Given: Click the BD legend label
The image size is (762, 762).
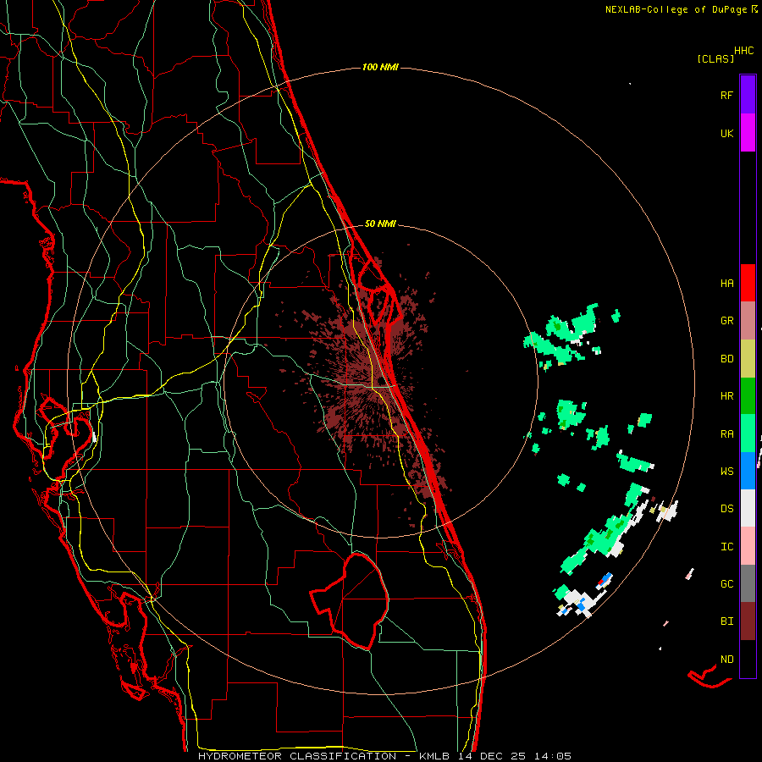Looking at the screenshot, I should coord(726,359).
